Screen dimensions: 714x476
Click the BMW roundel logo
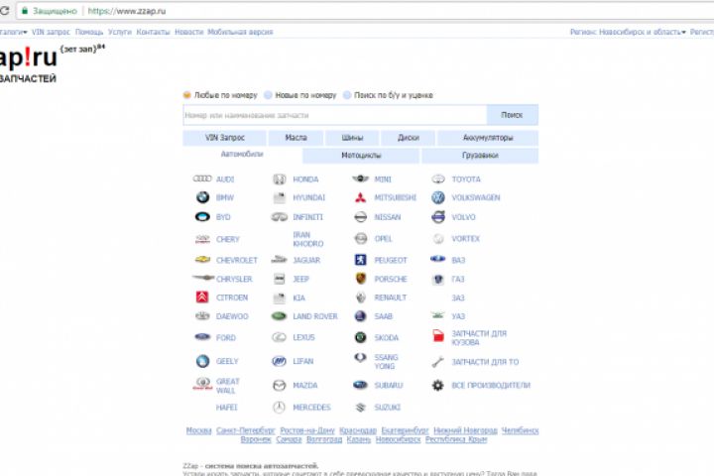pyautogui.click(x=202, y=197)
